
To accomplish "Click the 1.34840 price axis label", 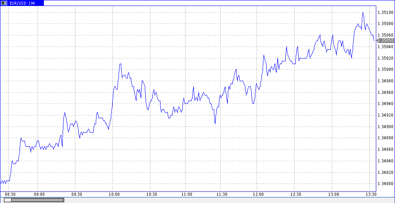I will coord(386,161).
